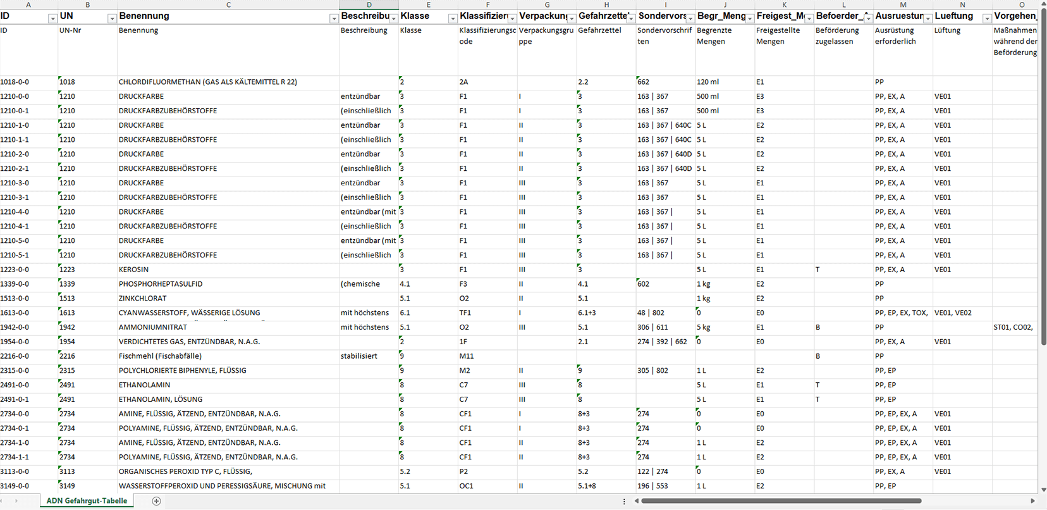Open the Beschreibung filter dropdown
1047x510 pixels.
point(393,19)
